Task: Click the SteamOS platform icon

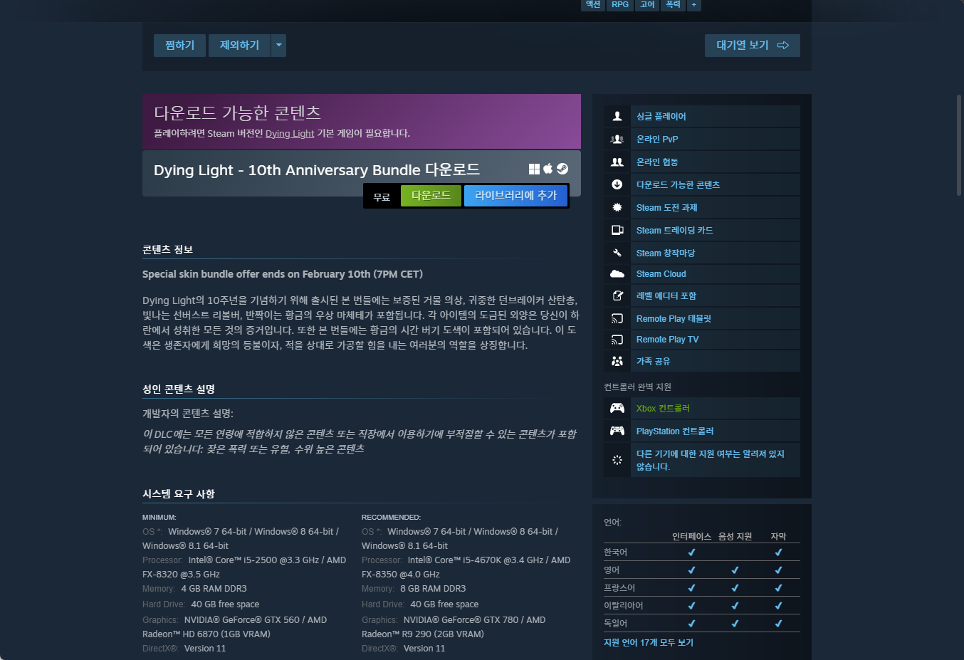Action: coord(562,169)
